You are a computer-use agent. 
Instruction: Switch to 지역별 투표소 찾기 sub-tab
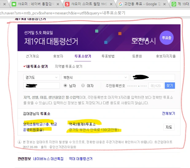68,66
